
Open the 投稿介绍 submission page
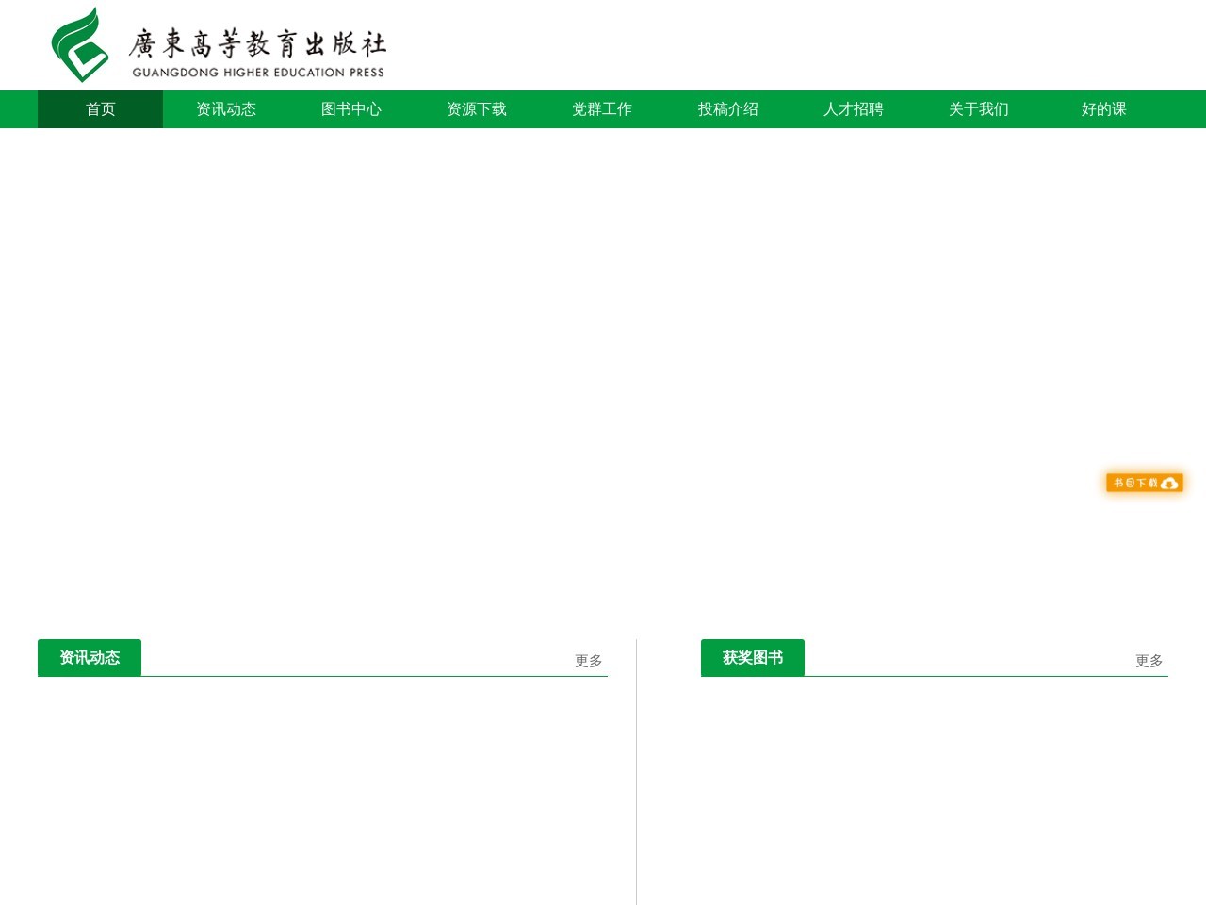click(727, 109)
